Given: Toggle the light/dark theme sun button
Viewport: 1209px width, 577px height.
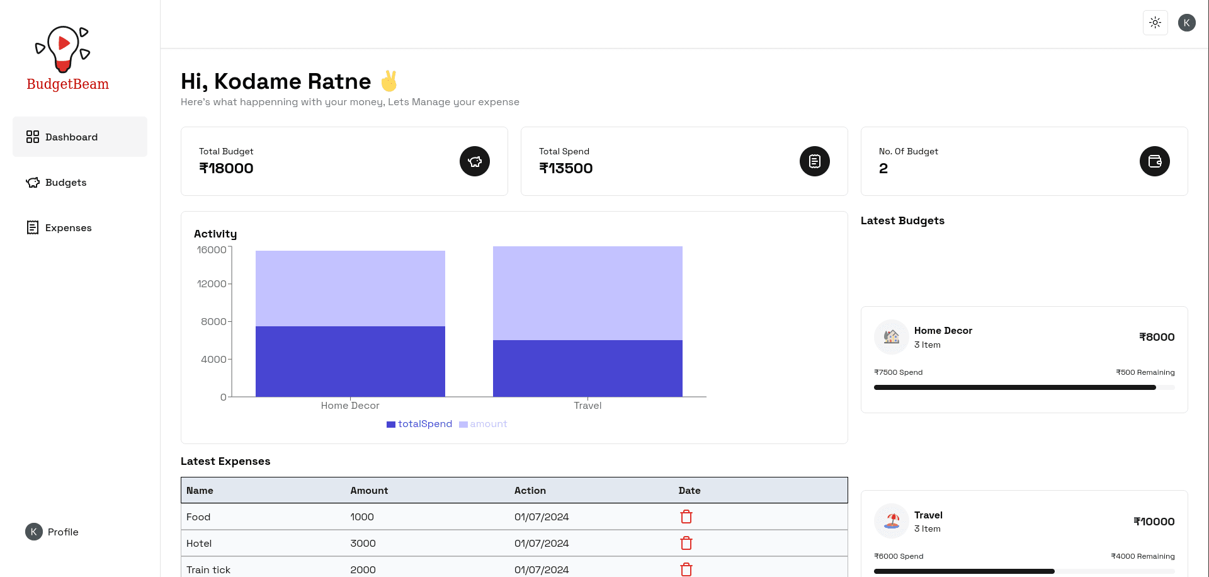Looking at the screenshot, I should coord(1155,23).
